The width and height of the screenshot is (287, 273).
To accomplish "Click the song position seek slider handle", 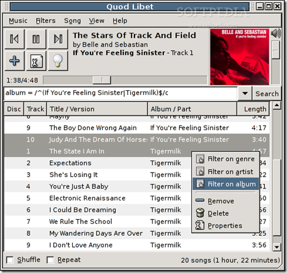I will click(102, 80).
